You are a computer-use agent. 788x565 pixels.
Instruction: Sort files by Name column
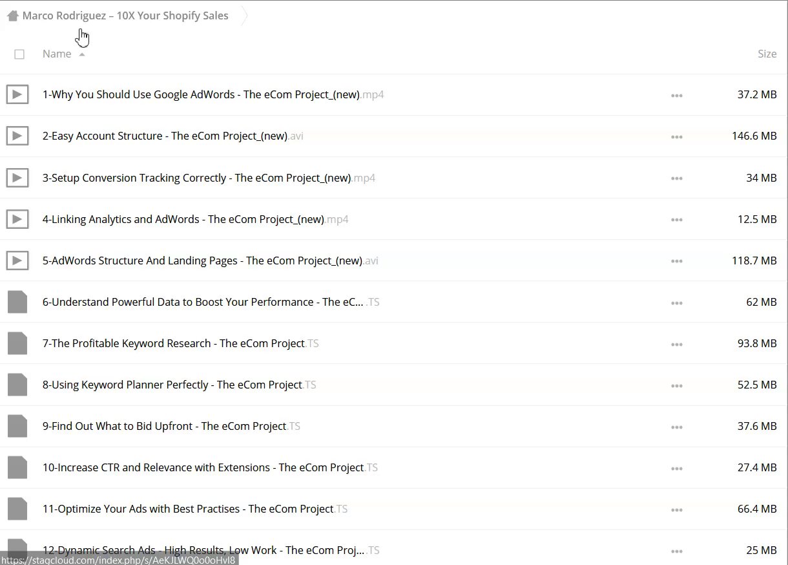[x=57, y=54]
